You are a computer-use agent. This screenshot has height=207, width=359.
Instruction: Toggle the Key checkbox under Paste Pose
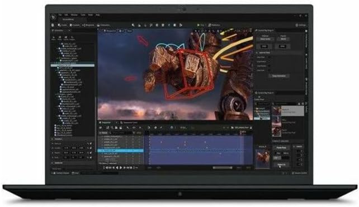(275, 153)
